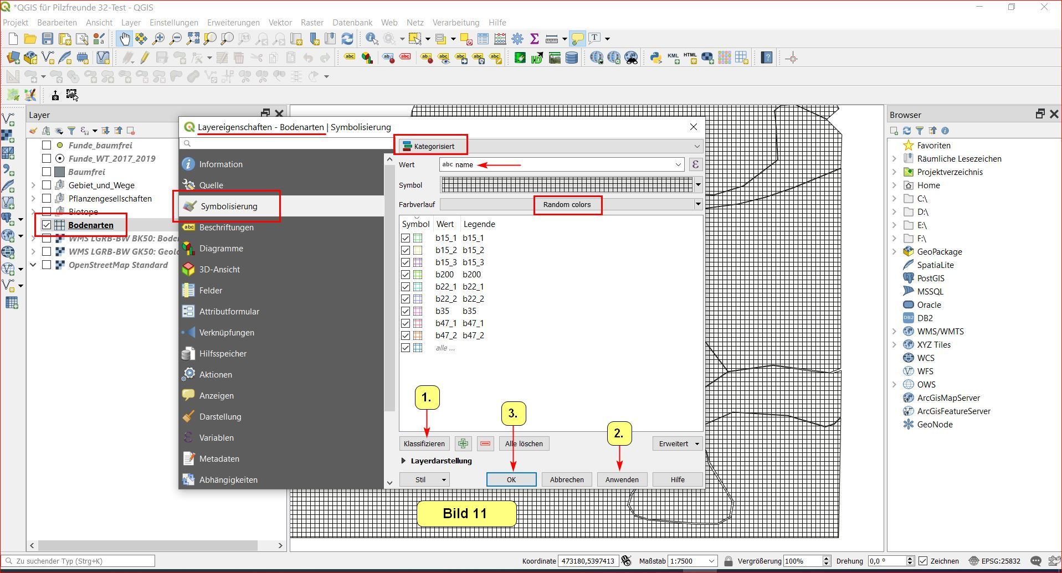Click the green plus add category button
The height and width of the screenshot is (573, 1062).
tap(463, 443)
